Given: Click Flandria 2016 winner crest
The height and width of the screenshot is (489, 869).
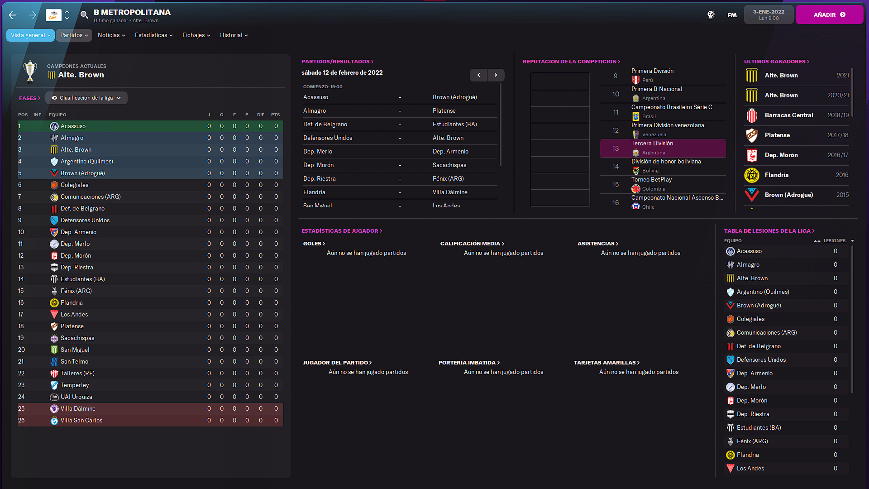Looking at the screenshot, I should click(x=752, y=175).
